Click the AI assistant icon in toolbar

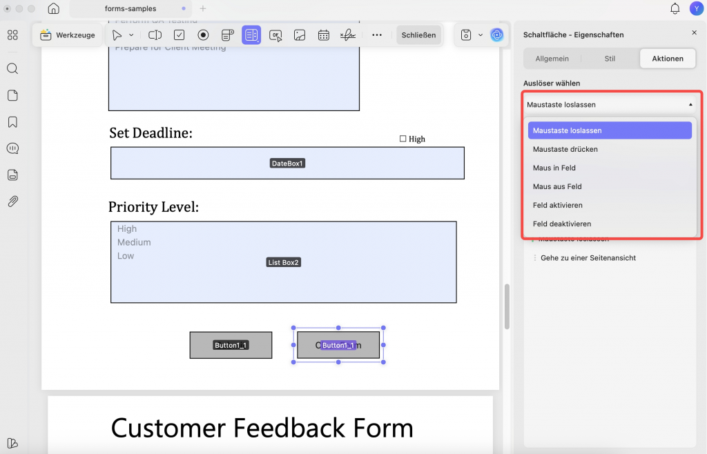pyautogui.click(x=496, y=35)
